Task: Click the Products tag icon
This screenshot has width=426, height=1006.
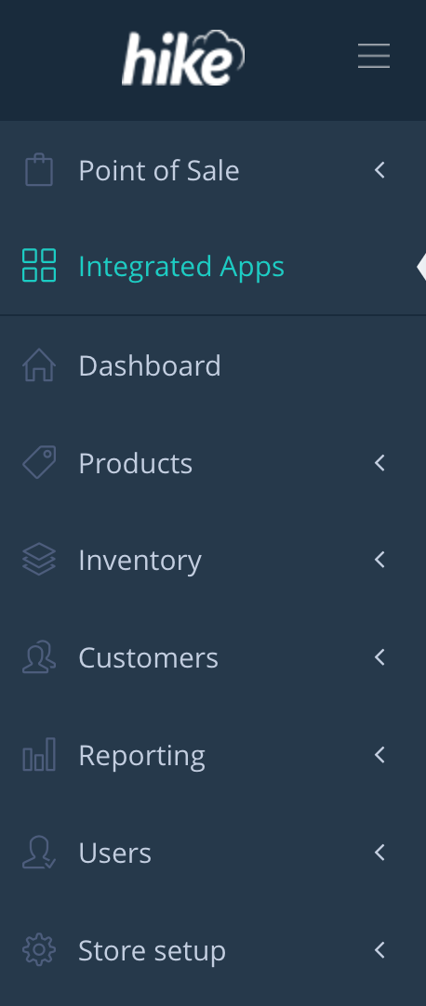Action: coord(39,463)
